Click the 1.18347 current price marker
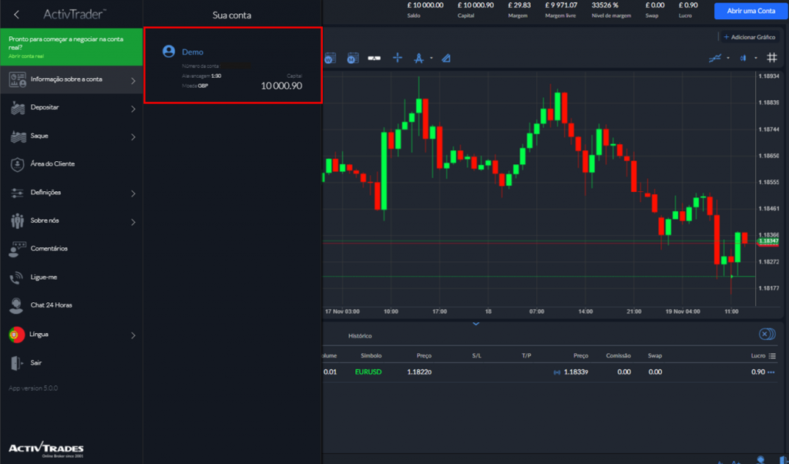Screen dimensions: 789x464 pyautogui.click(x=768, y=241)
